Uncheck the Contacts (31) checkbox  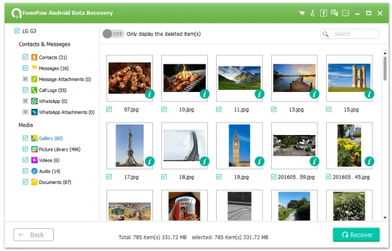click(x=25, y=57)
